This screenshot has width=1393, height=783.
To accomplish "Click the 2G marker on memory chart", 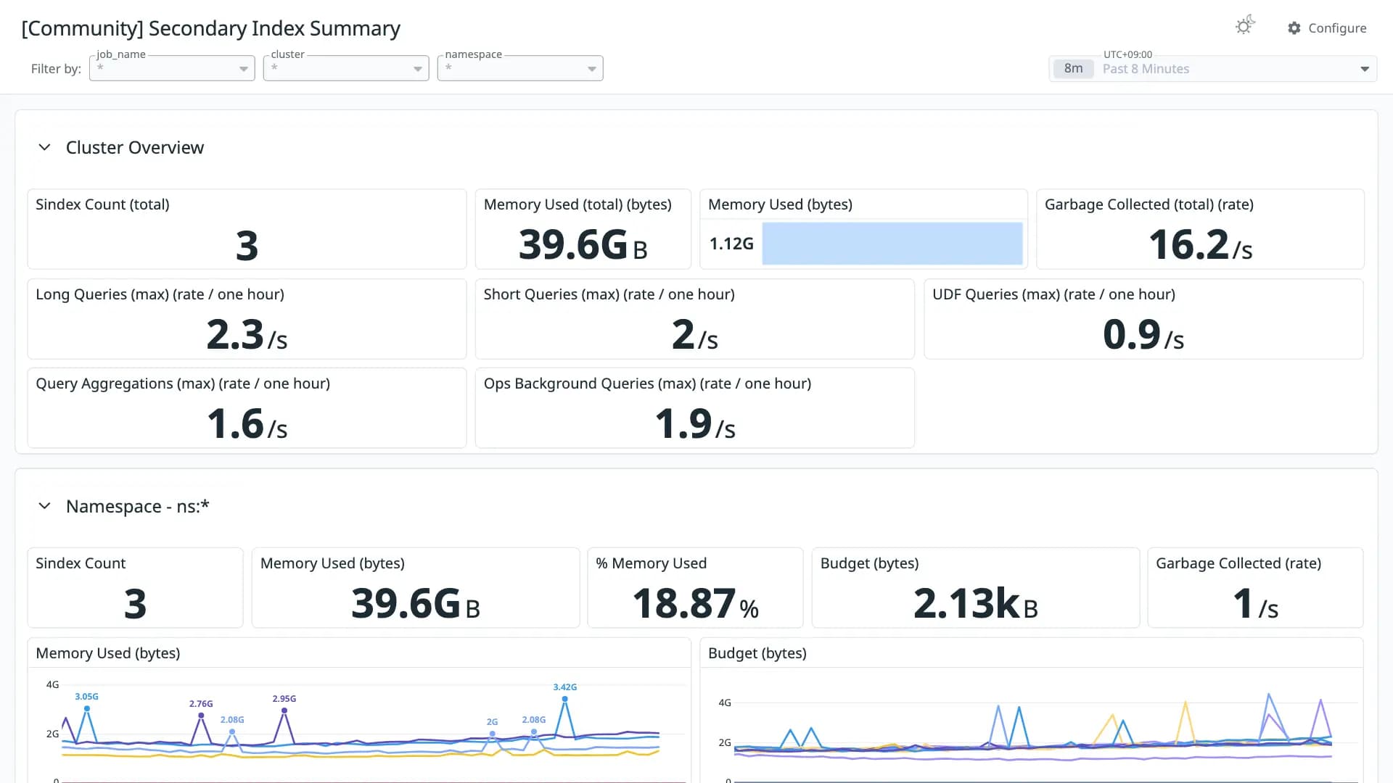I will [x=493, y=734].
